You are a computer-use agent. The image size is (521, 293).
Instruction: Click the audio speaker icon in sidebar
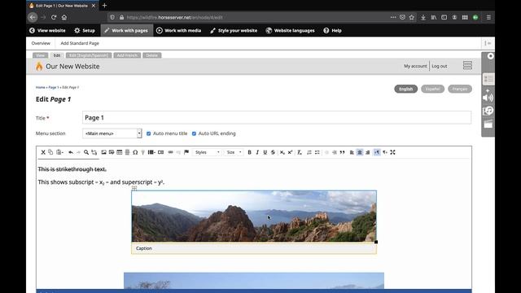click(x=488, y=98)
